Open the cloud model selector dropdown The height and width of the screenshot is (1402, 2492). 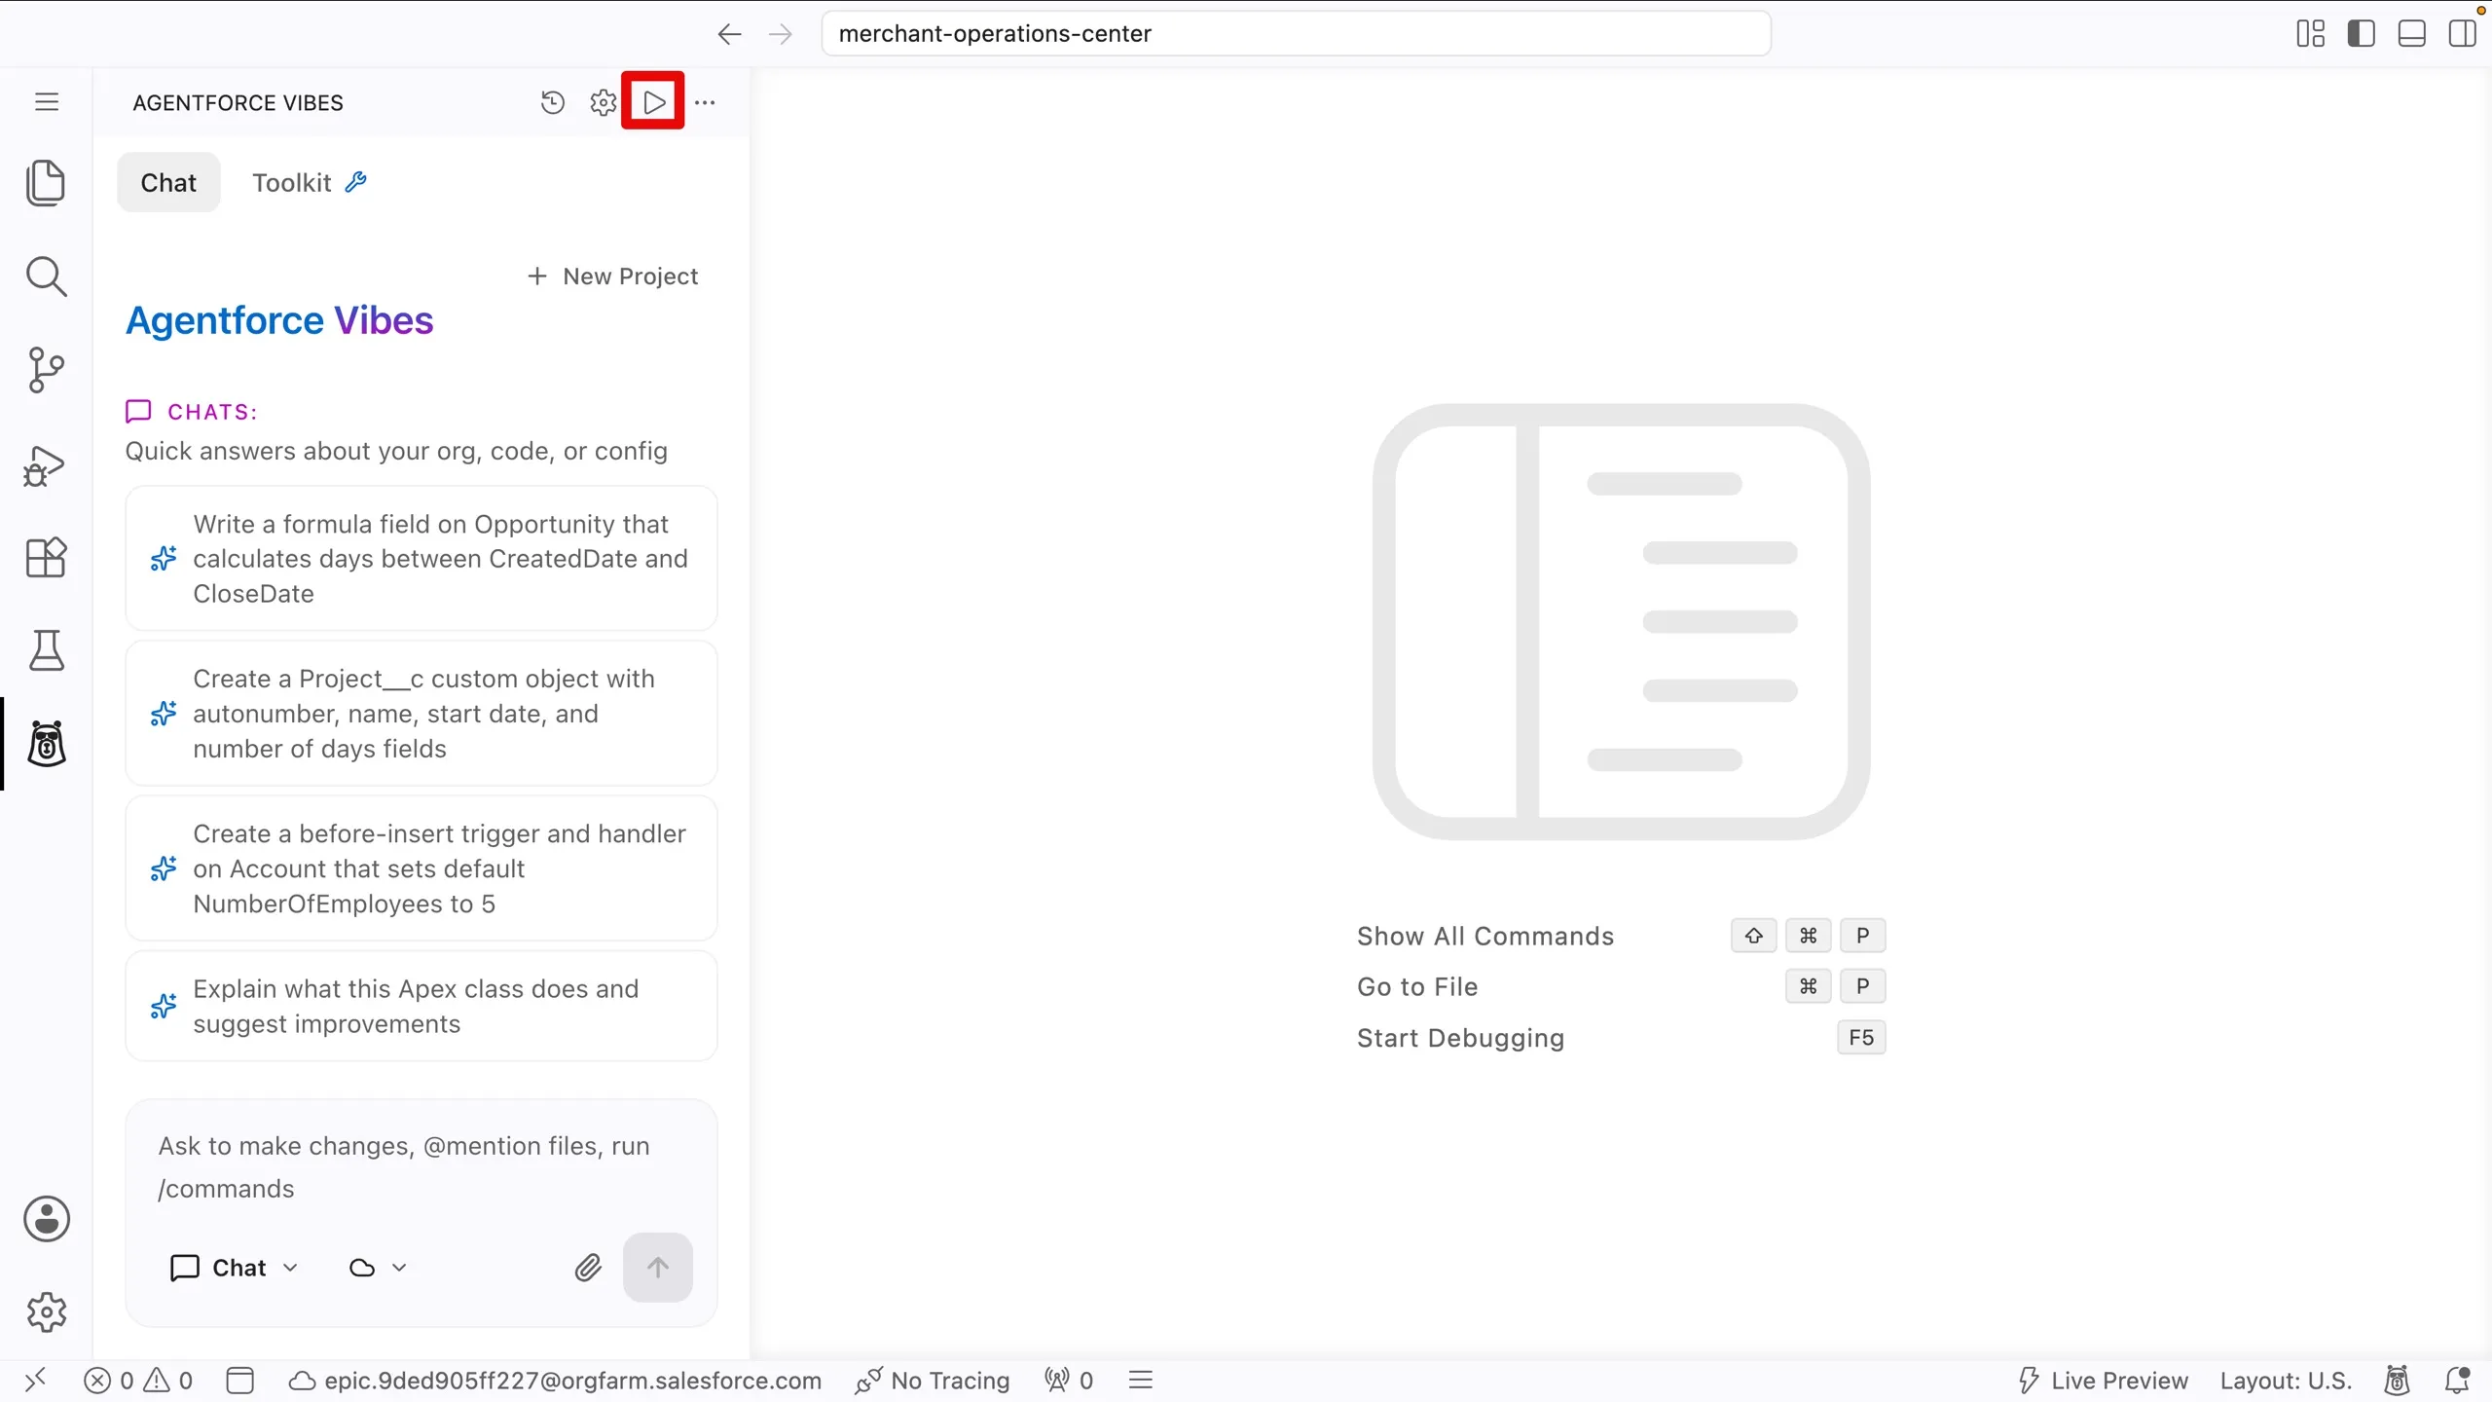pyautogui.click(x=378, y=1267)
